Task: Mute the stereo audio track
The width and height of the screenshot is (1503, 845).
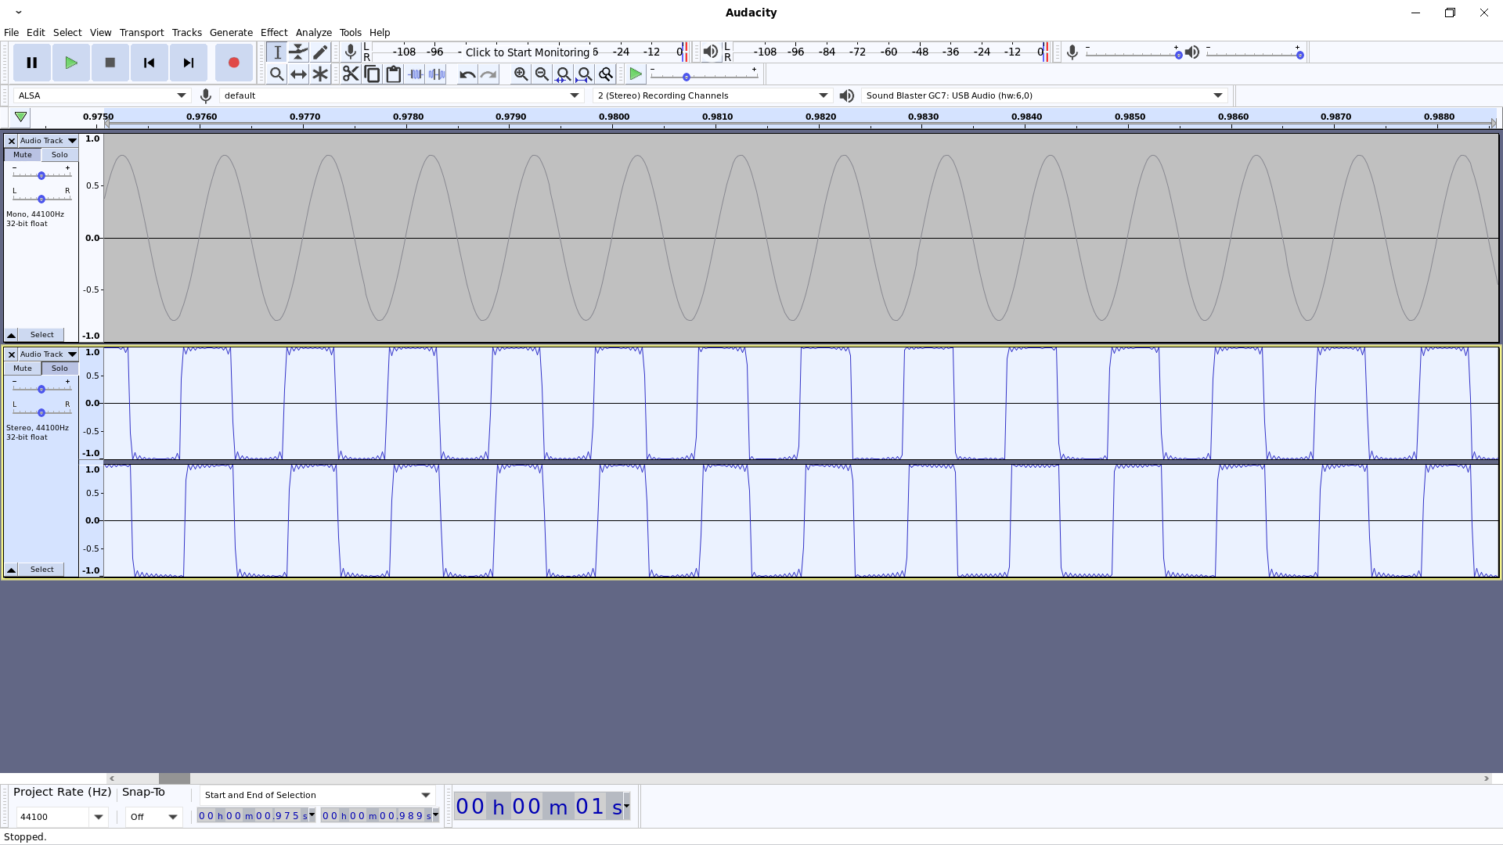Action: (x=23, y=369)
